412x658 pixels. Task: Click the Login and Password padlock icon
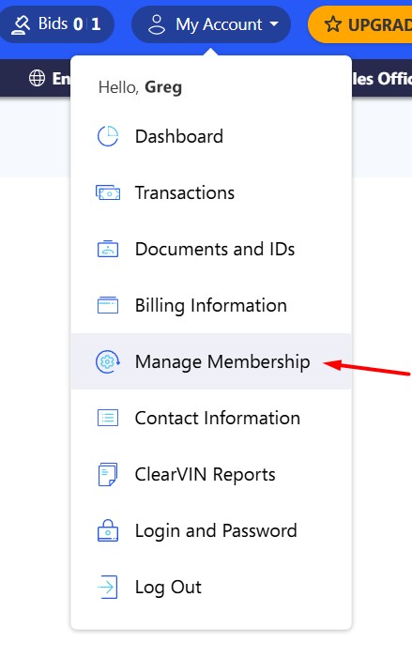[108, 530]
